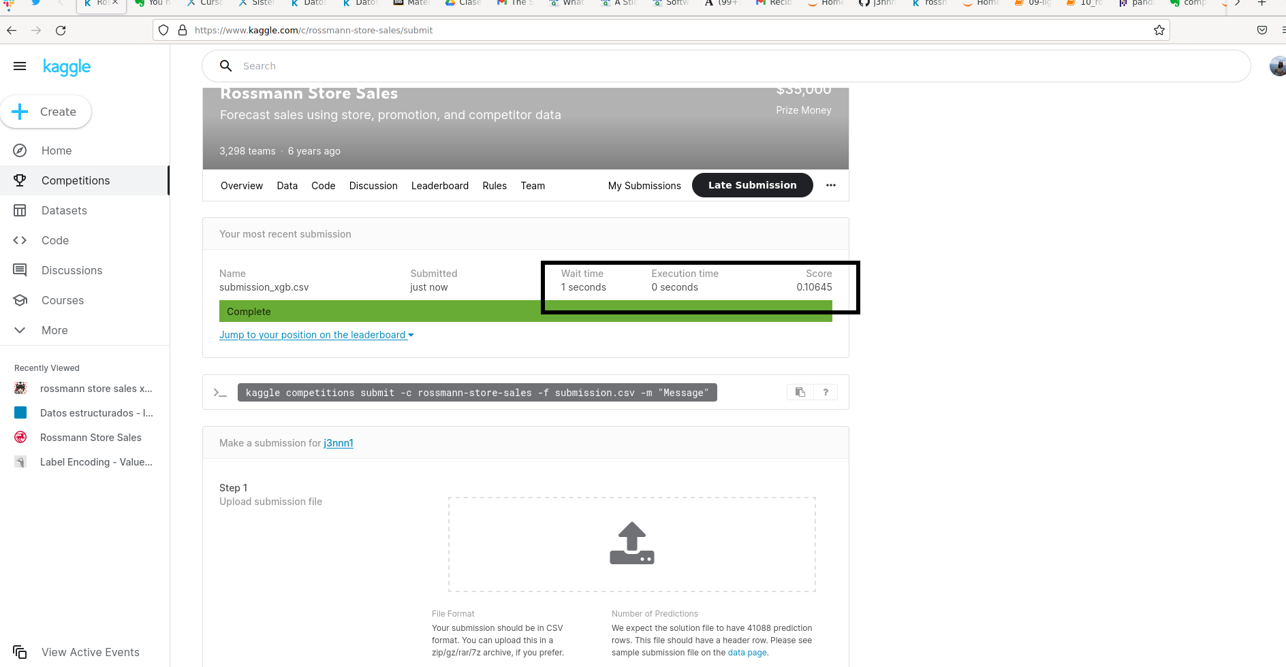This screenshot has width=1286, height=667.
Task: Go to Home in sidebar
Action: [57, 150]
